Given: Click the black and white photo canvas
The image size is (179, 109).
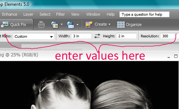Looking at the screenshot, I should click(89, 85).
